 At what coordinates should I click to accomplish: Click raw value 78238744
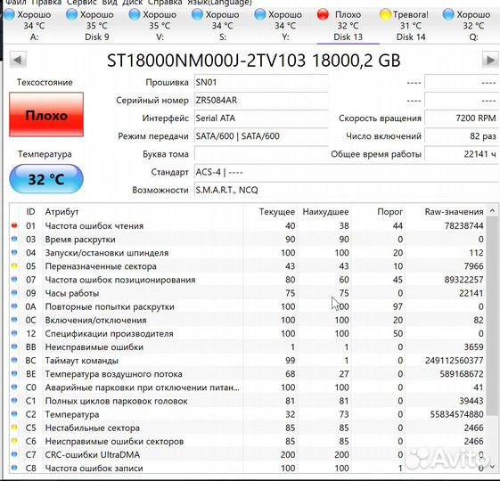pyautogui.click(x=464, y=225)
